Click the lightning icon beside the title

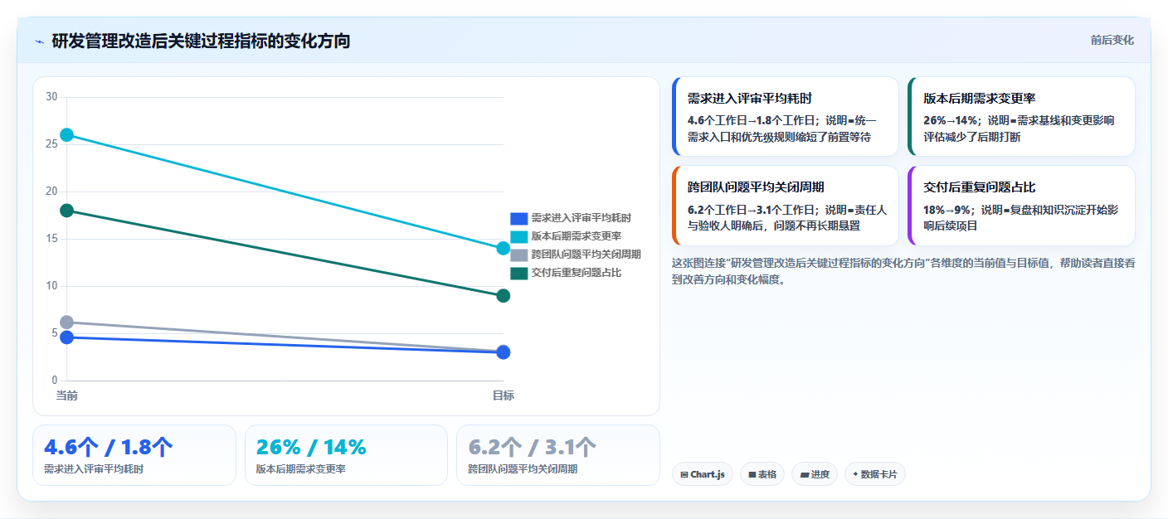point(39,41)
